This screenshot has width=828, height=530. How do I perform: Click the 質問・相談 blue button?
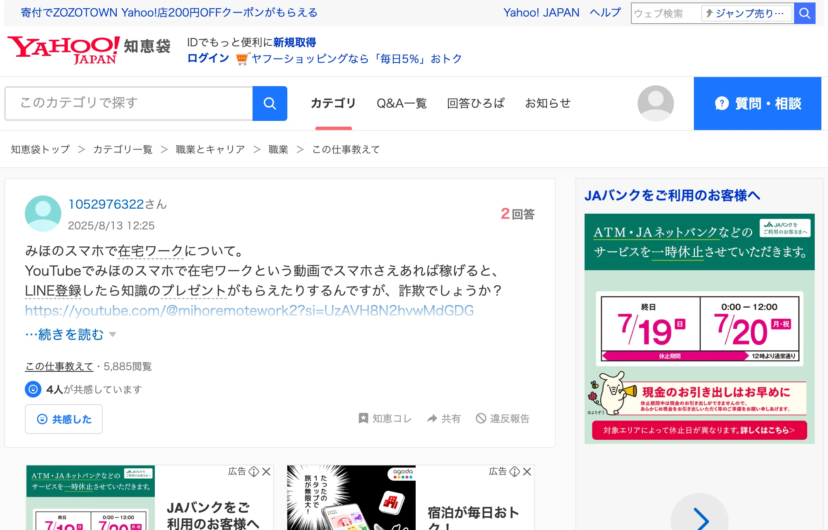tap(758, 104)
